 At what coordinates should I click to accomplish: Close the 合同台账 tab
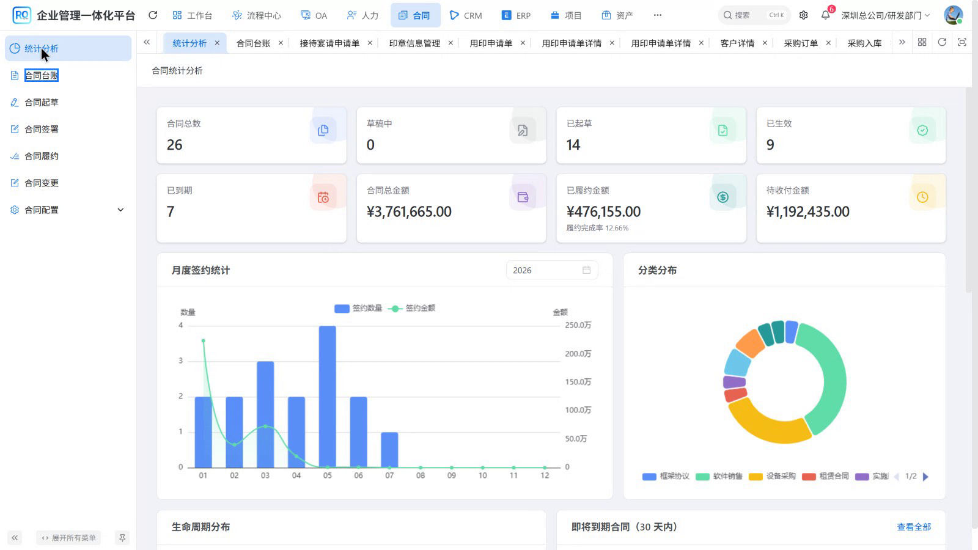click(281, 43)
